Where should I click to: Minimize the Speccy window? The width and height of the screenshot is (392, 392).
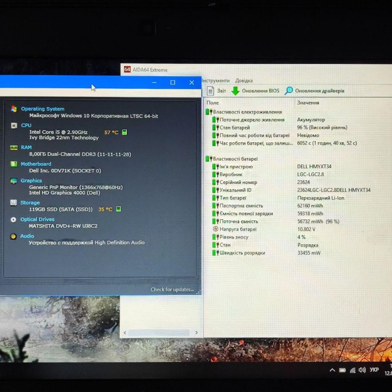point(154,82)
